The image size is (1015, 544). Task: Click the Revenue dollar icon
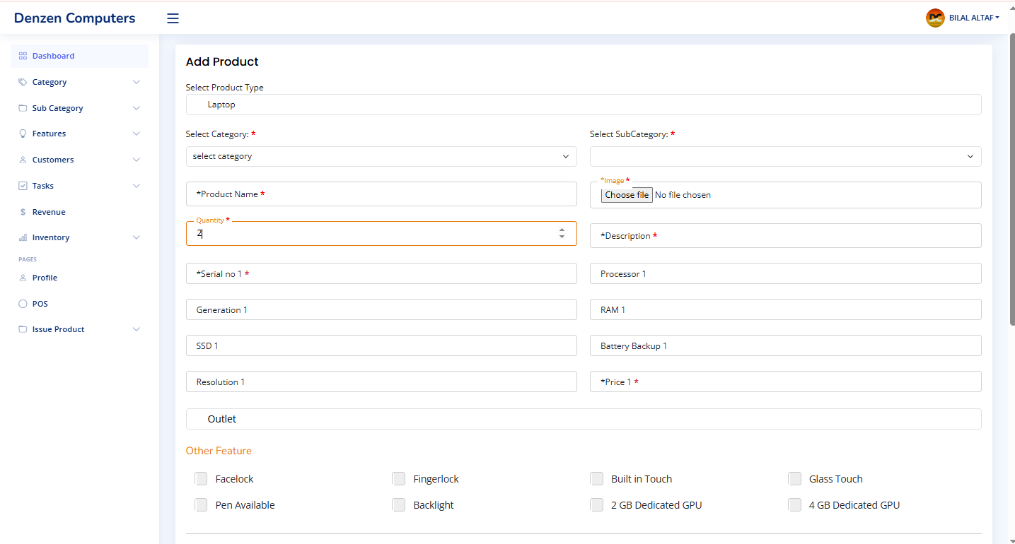(22, 211)
